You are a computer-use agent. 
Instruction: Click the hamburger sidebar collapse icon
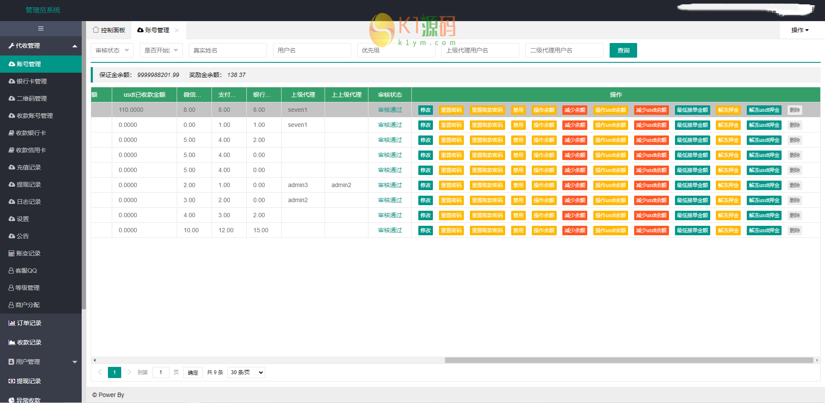(x=41, y=28)
